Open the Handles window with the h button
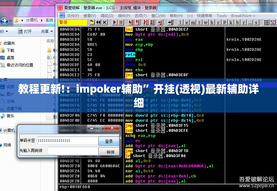Viewport: 277px width, 191px height. tap(212, 22)
